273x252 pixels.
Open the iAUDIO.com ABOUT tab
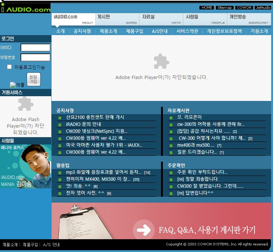click(x=73, y=19)
